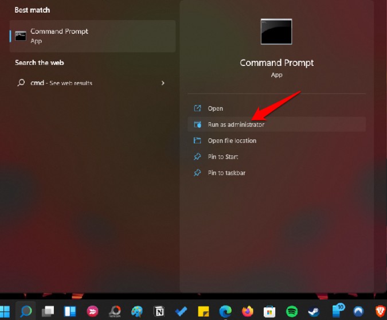Select the Command Prompt best match result

(92, 36)
